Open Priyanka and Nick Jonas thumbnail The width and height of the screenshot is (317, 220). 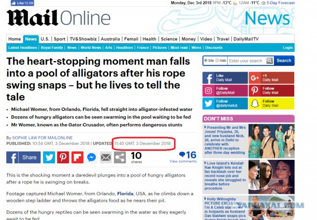(x=271, y=141)
